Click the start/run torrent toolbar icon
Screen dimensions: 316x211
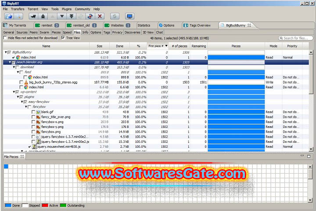click(33, 16)
